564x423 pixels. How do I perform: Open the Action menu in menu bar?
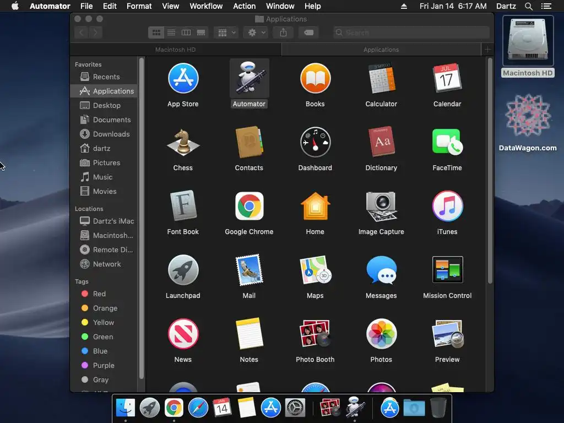coord(244,6)
